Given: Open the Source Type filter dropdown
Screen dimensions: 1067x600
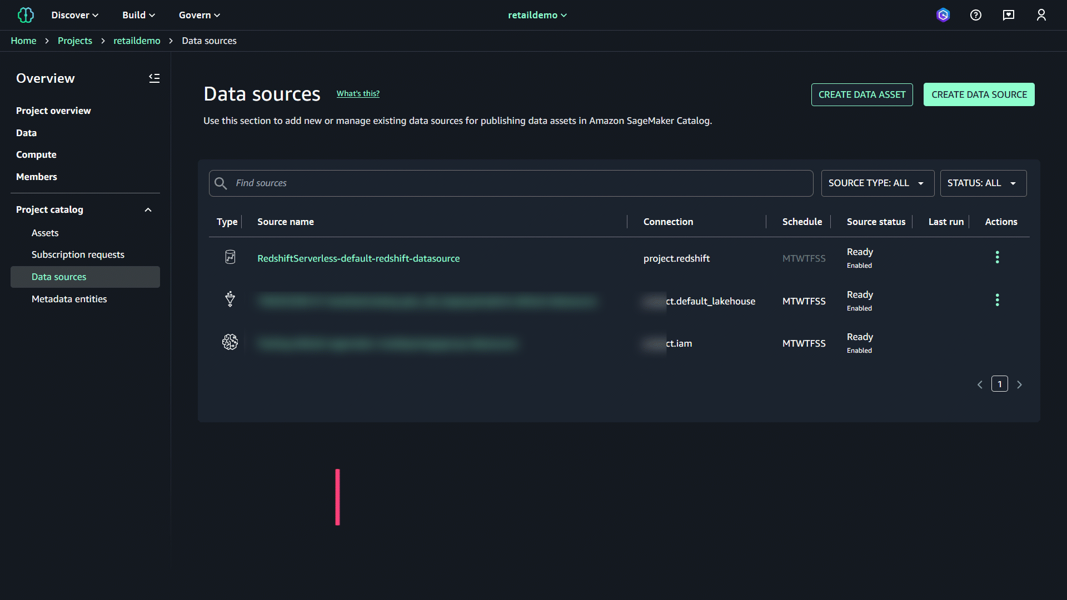Looking at the screenshot, I should click(x=877, y=183).
